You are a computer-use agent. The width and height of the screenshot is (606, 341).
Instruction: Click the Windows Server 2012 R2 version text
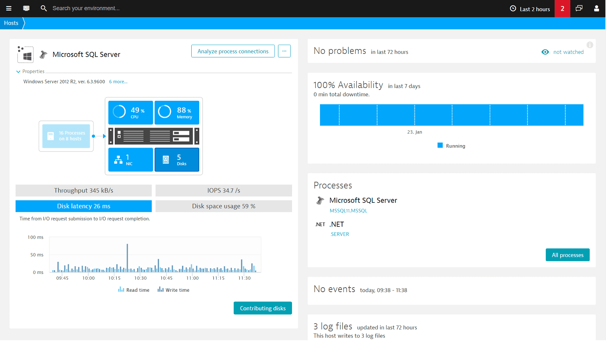tap(64, 81)
